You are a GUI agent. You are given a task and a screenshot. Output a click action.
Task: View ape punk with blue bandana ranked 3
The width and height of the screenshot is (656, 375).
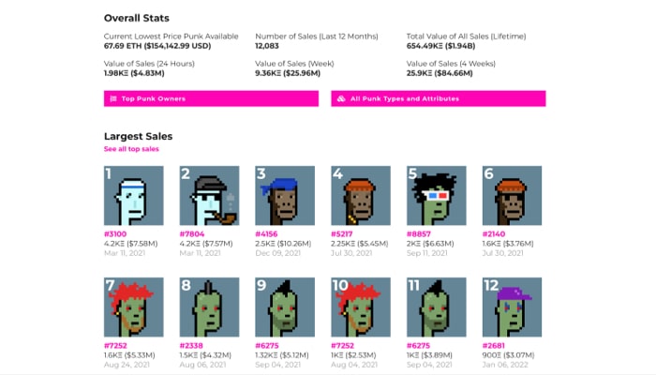pos(285,195)
